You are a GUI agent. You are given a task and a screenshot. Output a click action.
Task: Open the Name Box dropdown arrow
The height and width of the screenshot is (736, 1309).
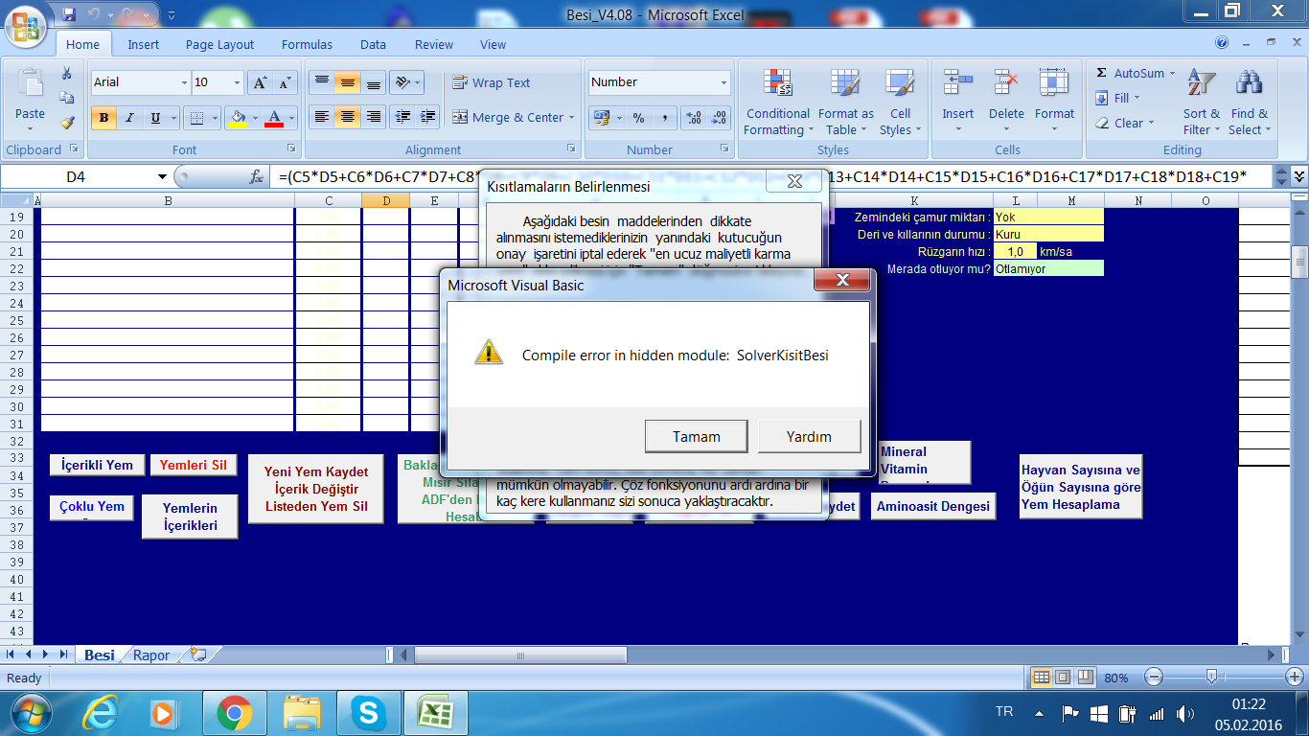tap(162, 177)
